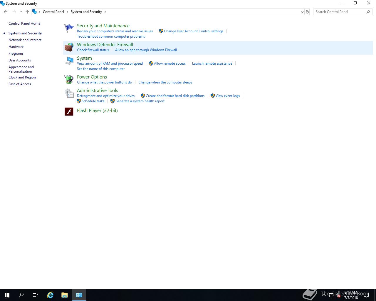Open Security and Maintenance heading
This screenshot has width=376, height=301.
point(103,26)
